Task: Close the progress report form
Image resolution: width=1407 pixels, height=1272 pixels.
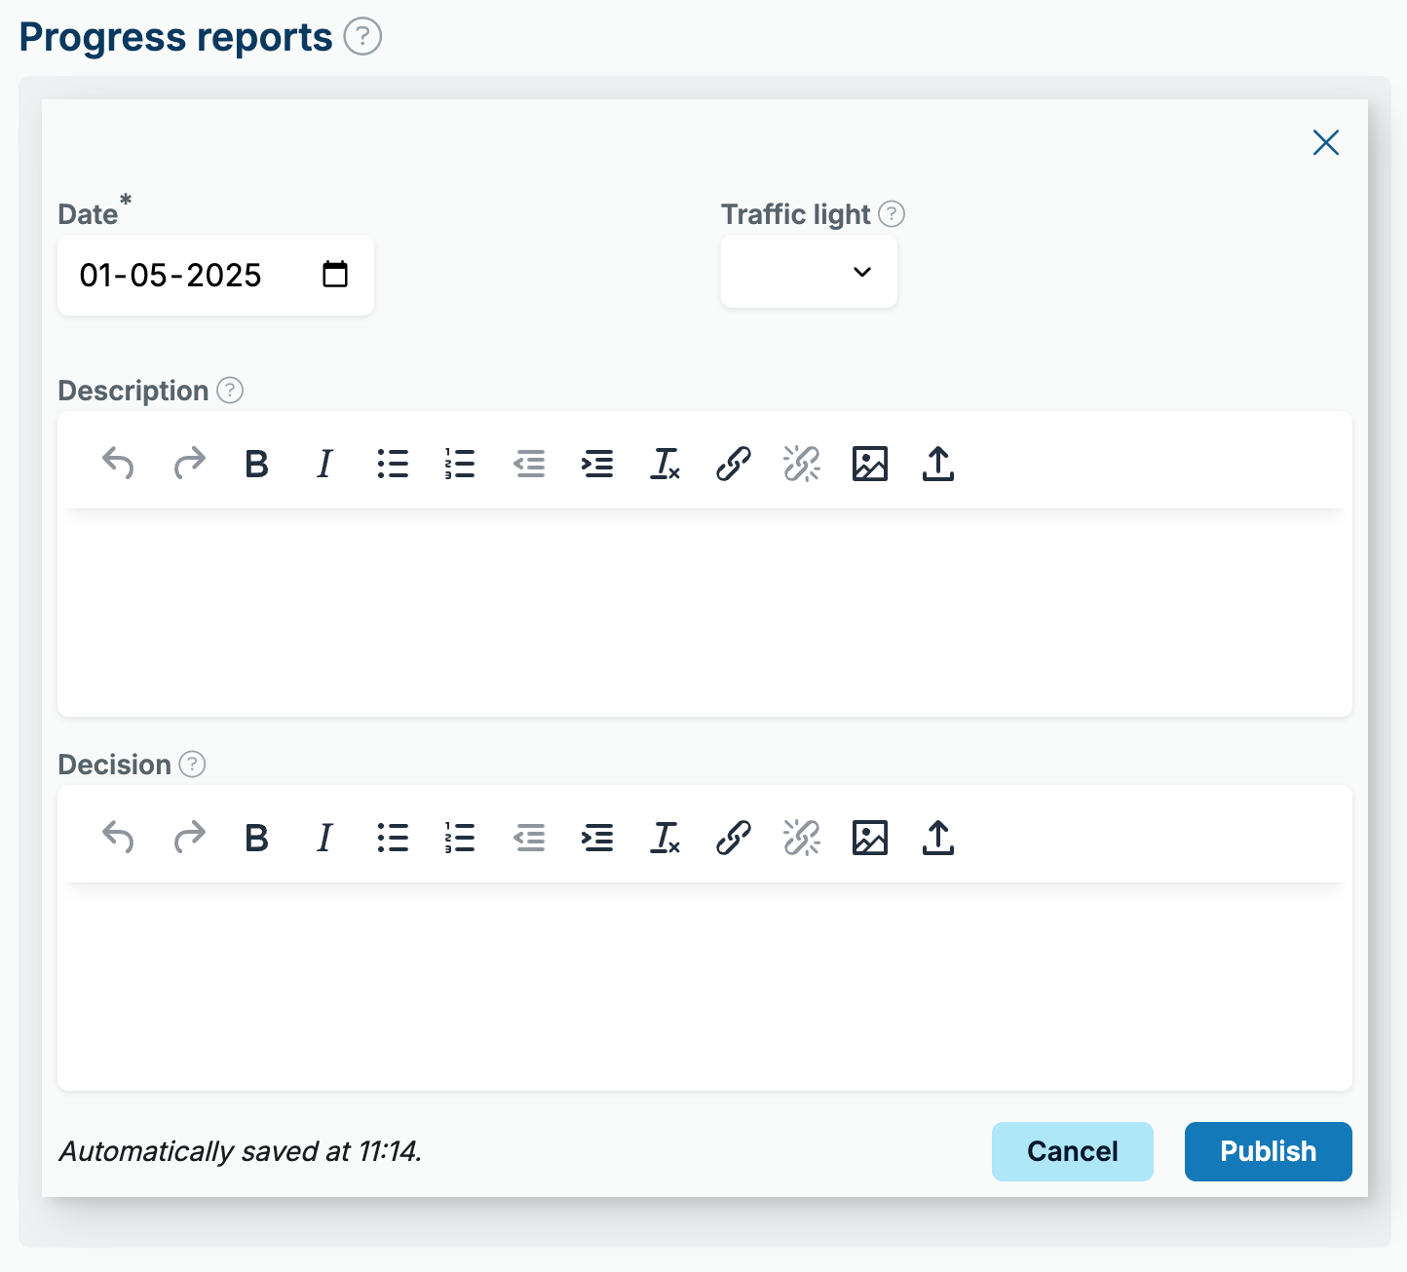Action: (x=1325, y=142)
